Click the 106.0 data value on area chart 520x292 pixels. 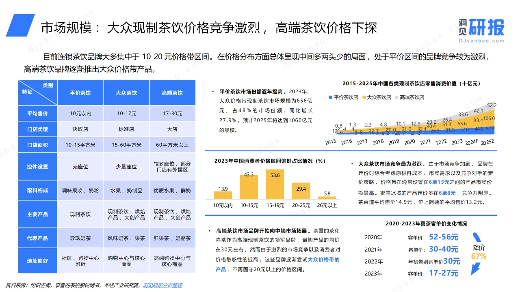click(489, 119)
